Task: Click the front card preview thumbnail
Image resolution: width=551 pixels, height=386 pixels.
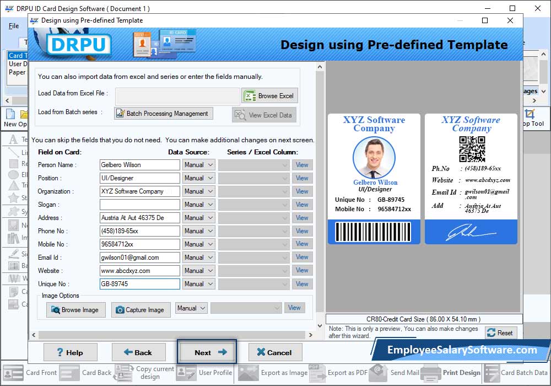Action: coord(374,179)
